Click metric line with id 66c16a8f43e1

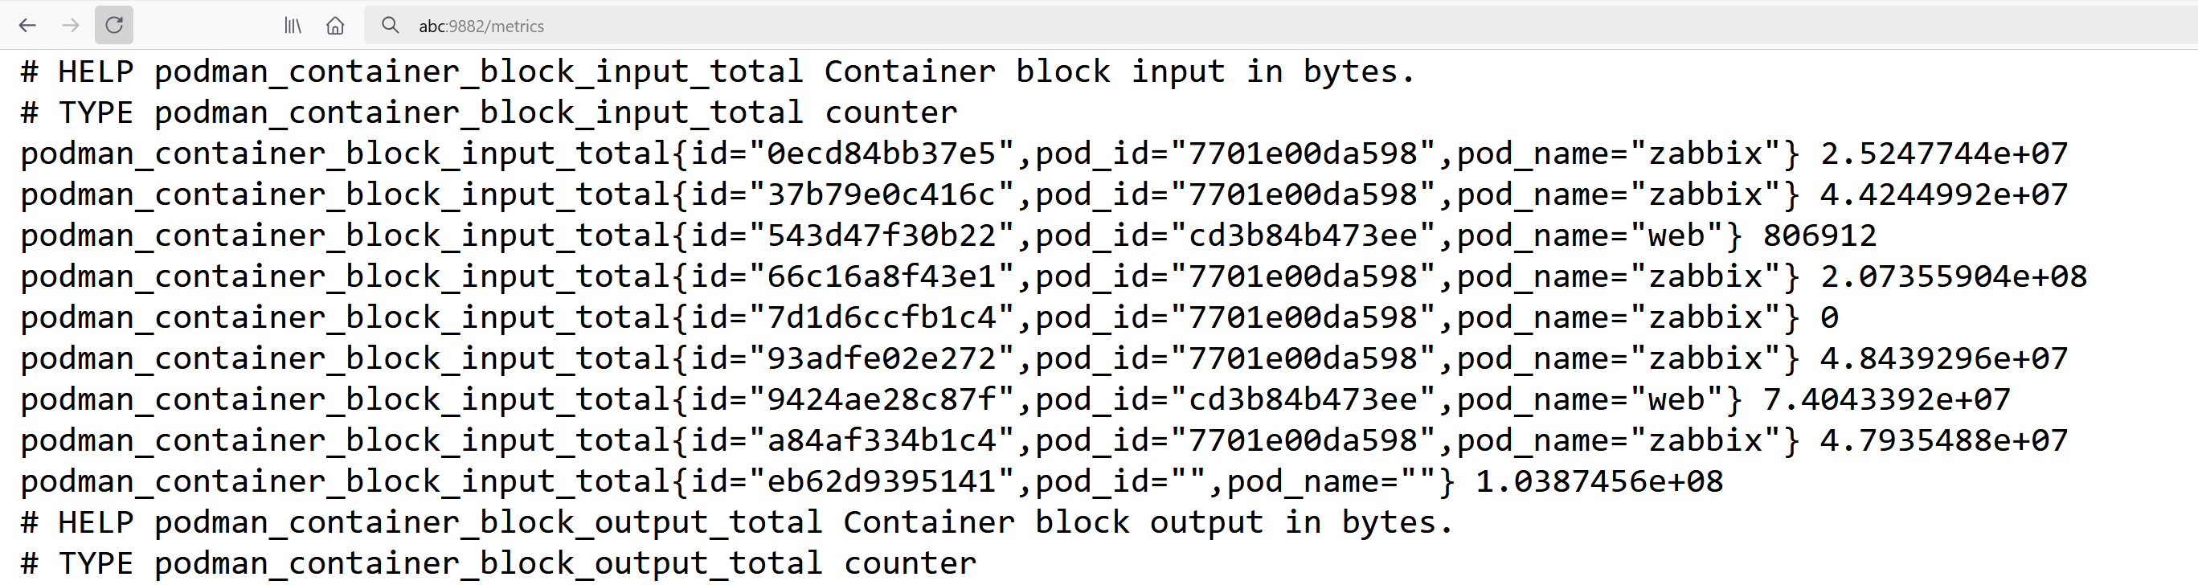click(1054, 276)
